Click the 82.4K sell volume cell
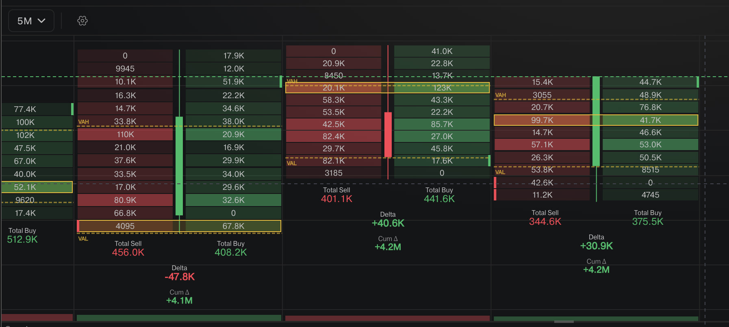This screenshot has height=327, width=729. point(334,136)
